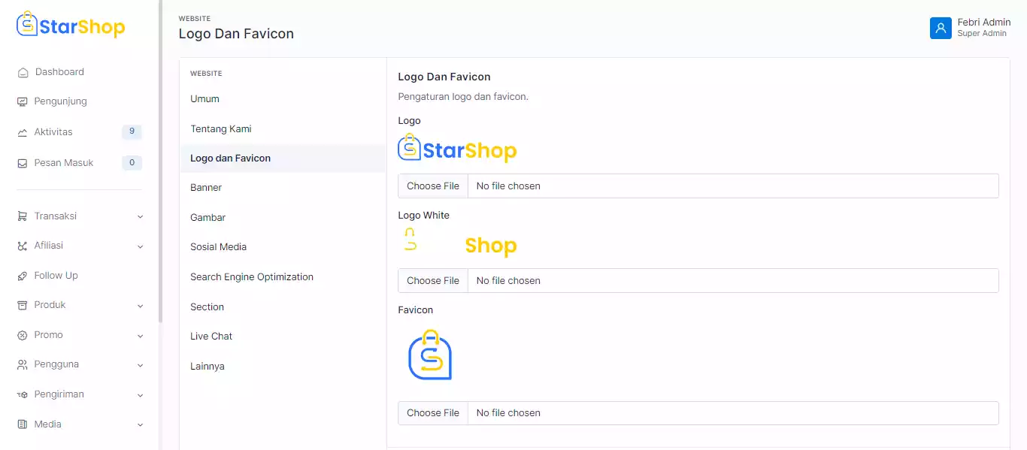Click the Follow Up rocket icon

click(23, 276)
